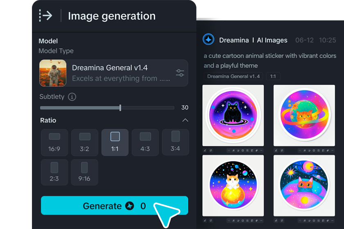344x229 pixels.
Task: Open the black cat sticker image
Action: coord(233,115)
